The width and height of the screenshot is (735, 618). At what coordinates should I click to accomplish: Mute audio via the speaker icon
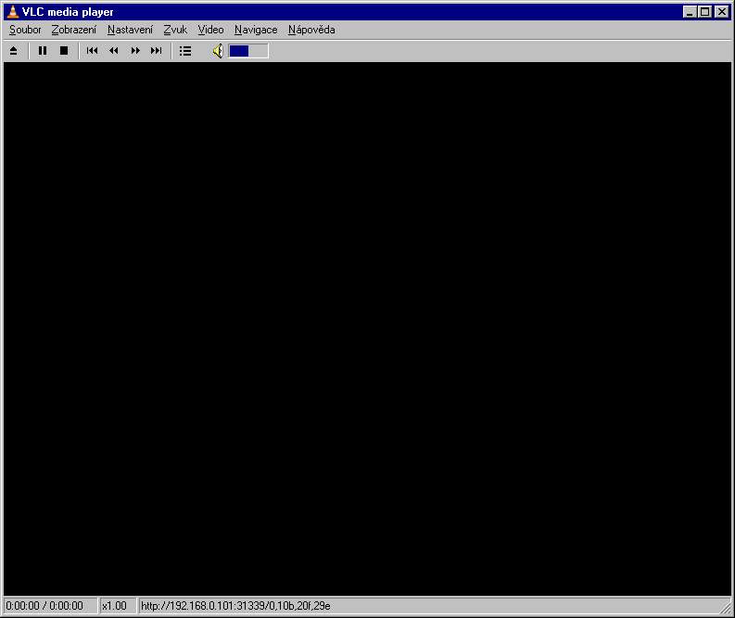(x=218, y=51)
